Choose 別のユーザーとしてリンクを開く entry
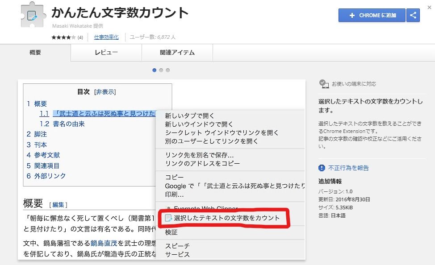This screenshot has width=435, height=265. pyautogui.click(x=211, y=141)
